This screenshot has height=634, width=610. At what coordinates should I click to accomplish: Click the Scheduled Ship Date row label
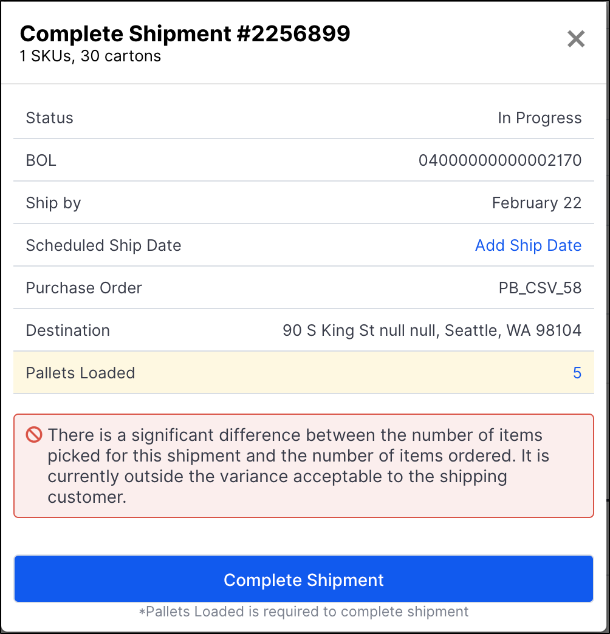(103, 245)
